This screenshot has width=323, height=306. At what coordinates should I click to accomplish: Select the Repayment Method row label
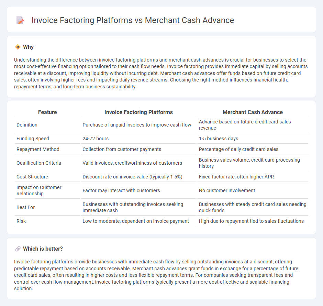pos(38,149)
